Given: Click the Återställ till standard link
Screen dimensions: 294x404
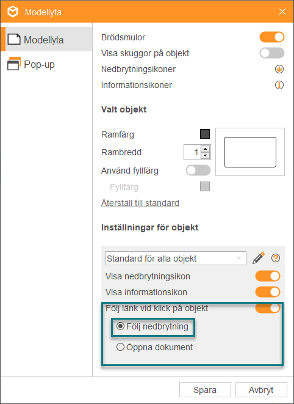Looking at the screenshot, I should 140,203.
